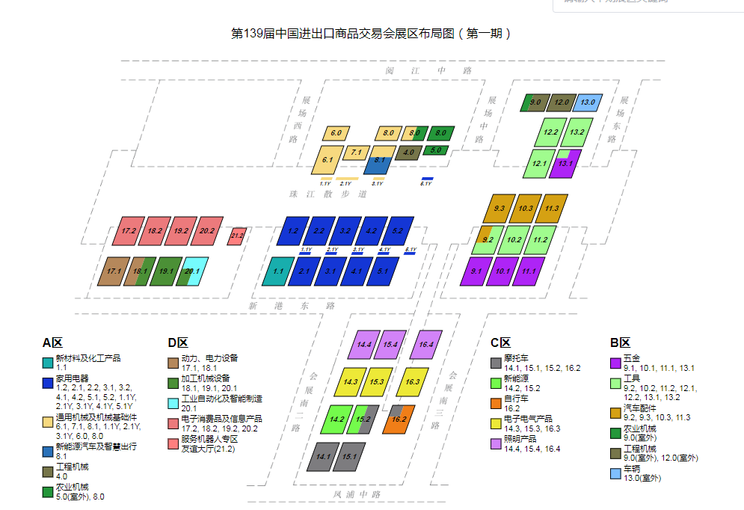Click hall 11.3 block in C区 top row

click(552, 207)
